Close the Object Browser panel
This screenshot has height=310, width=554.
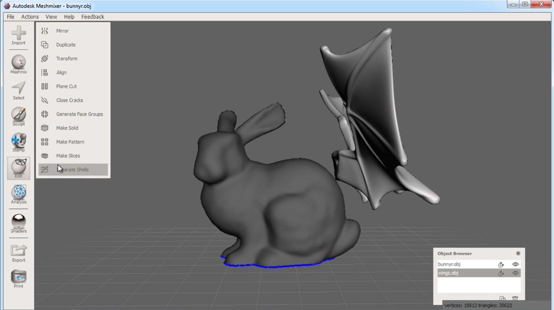(518, 253)
